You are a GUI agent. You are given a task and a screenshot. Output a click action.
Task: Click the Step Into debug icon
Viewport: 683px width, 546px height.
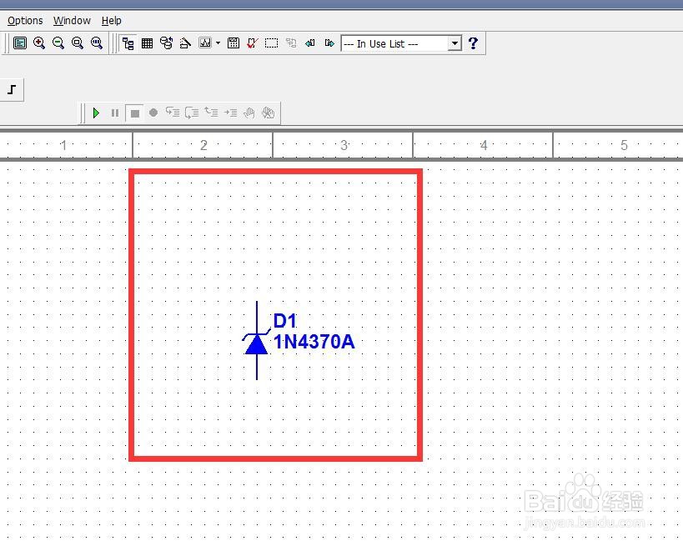[173, 113]
